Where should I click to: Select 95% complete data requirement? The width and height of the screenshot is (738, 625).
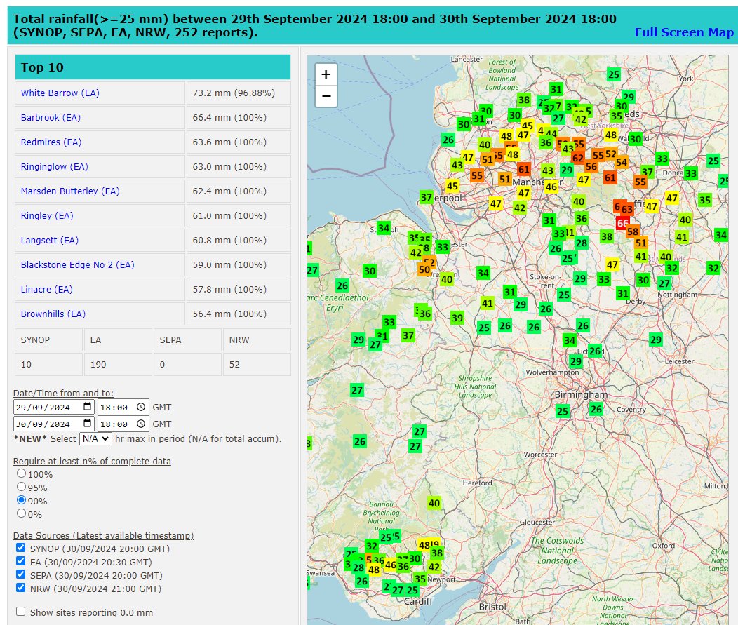pos(21,487)
